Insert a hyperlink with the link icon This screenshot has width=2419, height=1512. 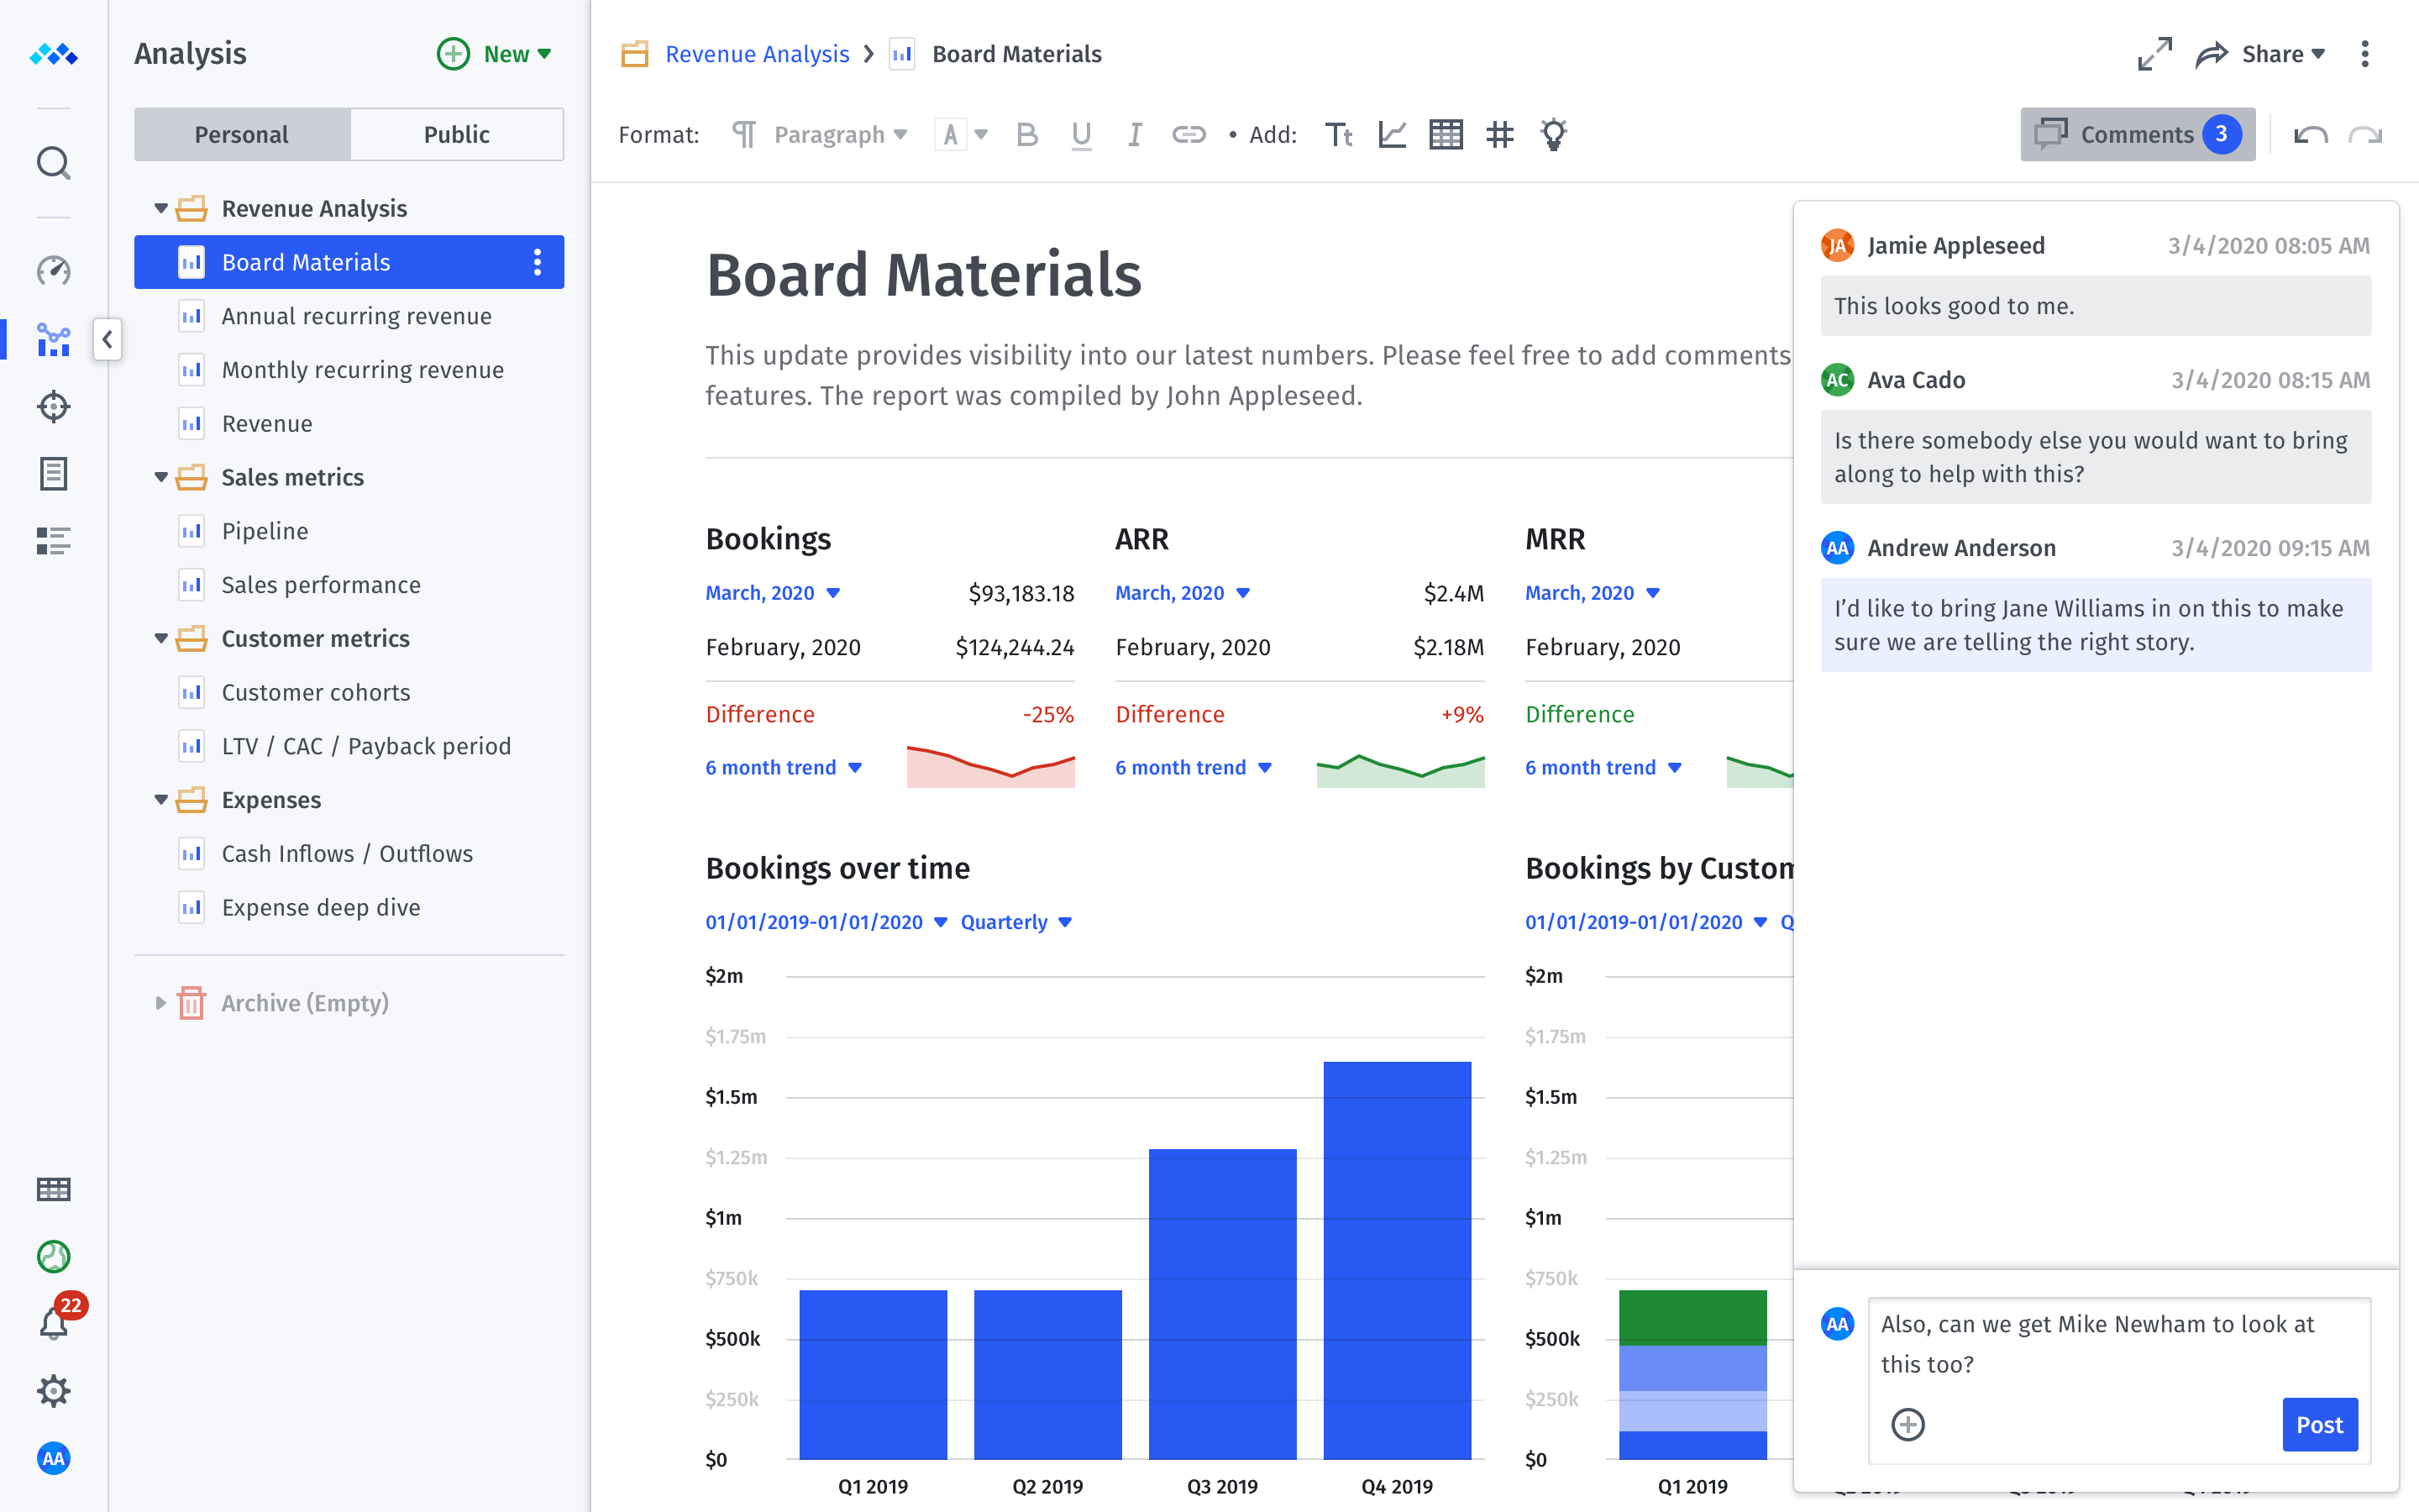[x=1189, y=134]
